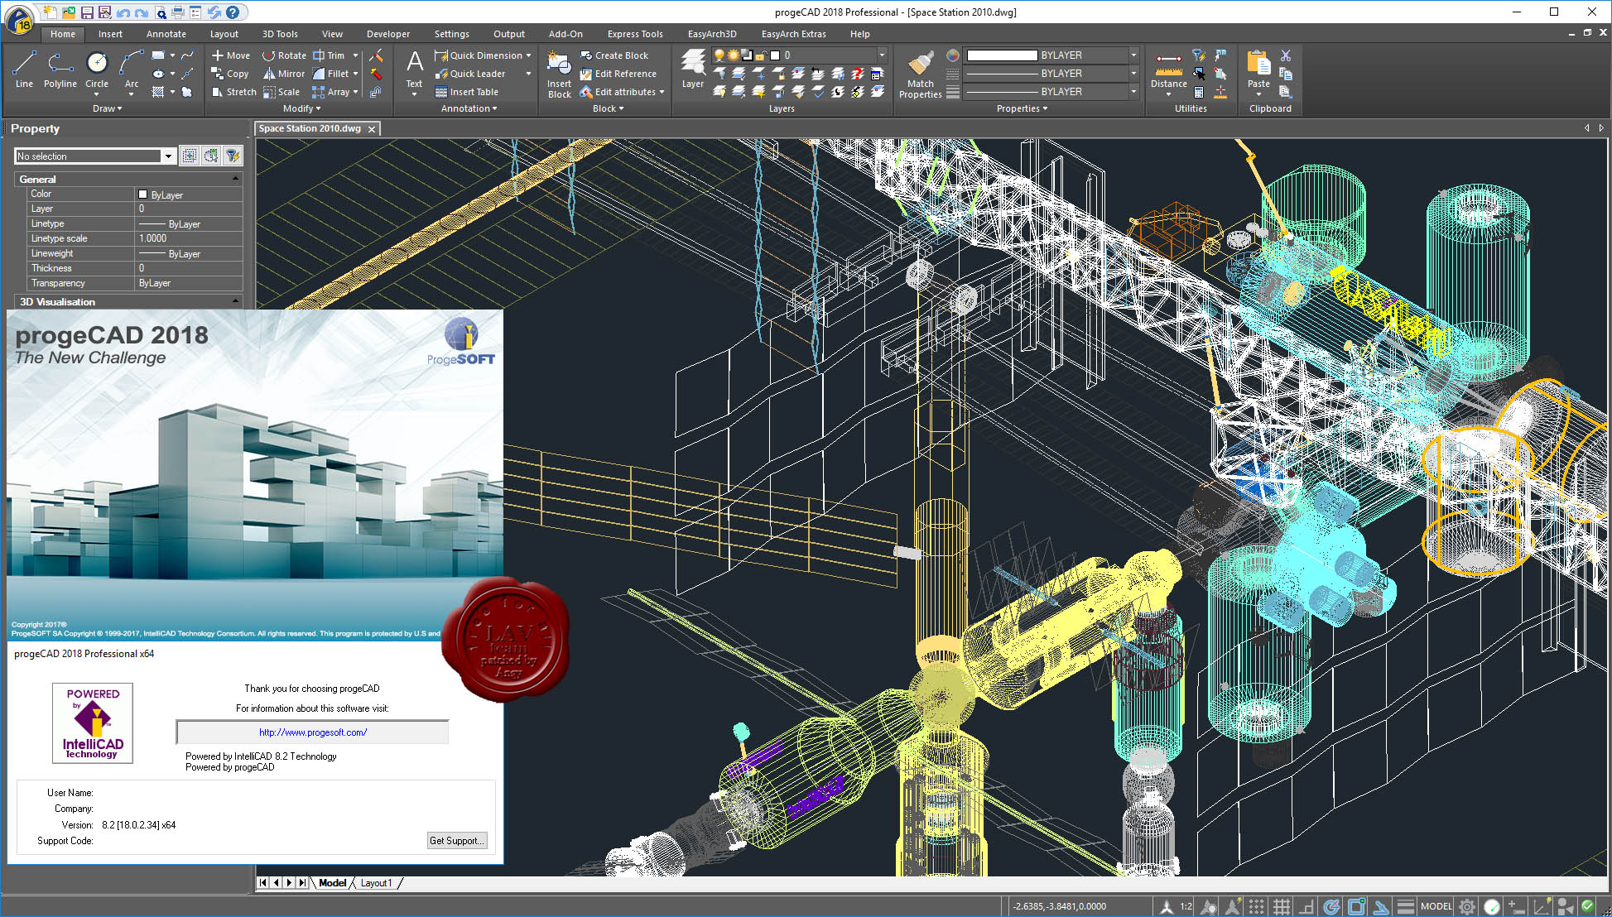Screen dimensions: 1612x917
Task: Open the color BYLAYER dropdown
Action: coord(1133,55)
